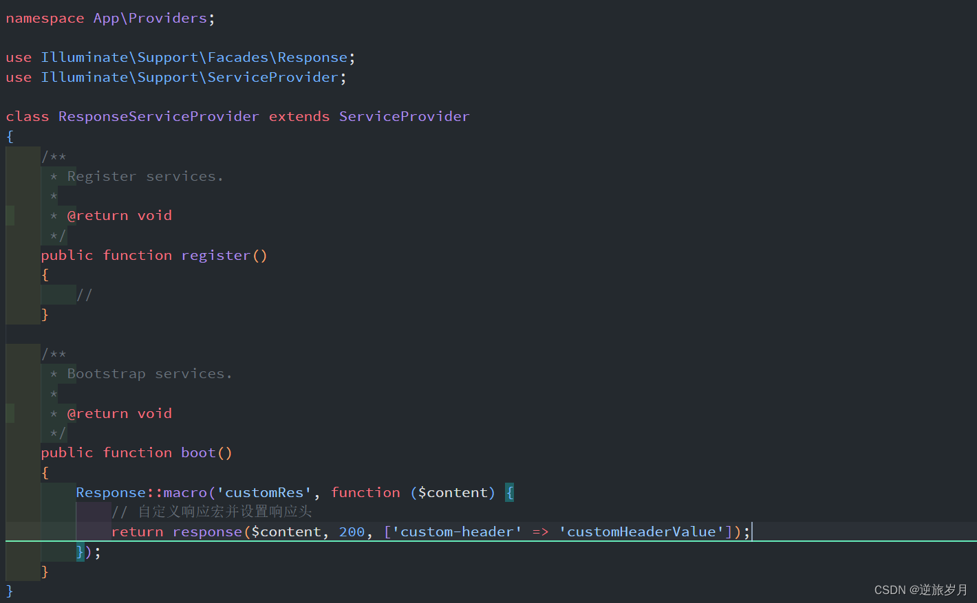Screen dimensions: 977x603
Task: Click the '//' comment inside the register function
Action: click(85, 295)
